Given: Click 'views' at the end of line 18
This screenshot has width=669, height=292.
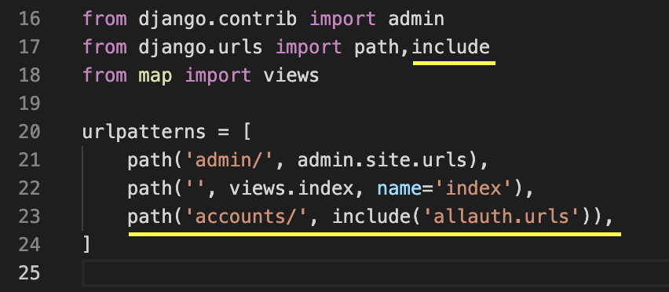Looking at the screenshot, I should (291, 75).
